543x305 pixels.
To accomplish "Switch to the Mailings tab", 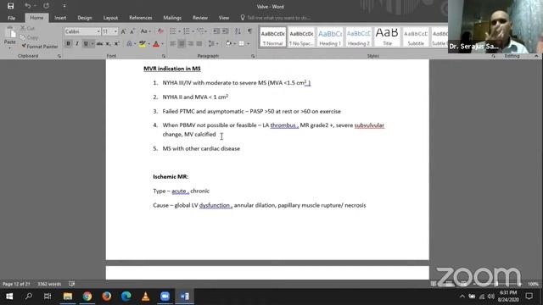I will point(172,18).
